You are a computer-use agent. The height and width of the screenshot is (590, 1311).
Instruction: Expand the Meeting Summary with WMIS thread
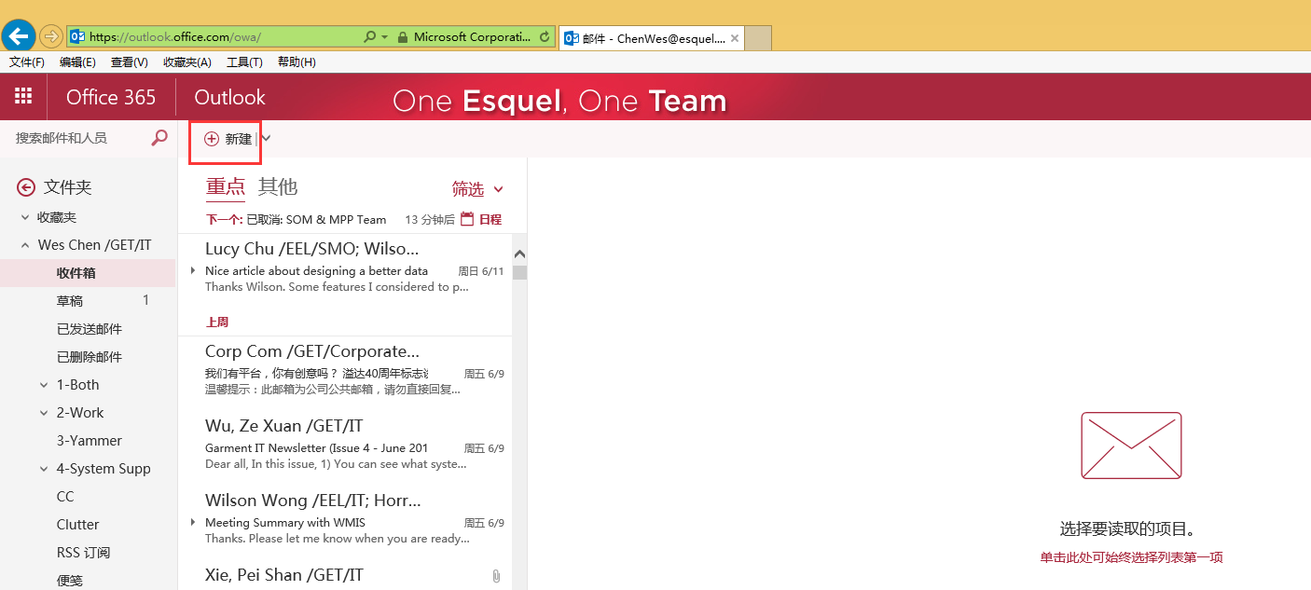click(x=193, y=523)
